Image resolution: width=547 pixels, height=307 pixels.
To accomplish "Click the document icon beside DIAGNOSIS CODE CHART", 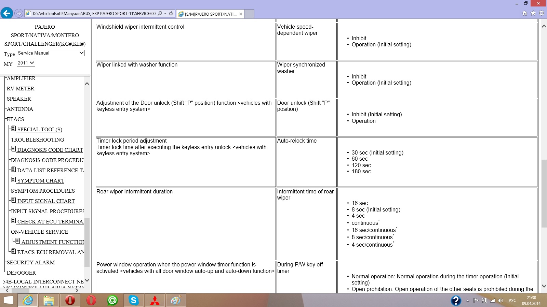I will tap(13, 149).
